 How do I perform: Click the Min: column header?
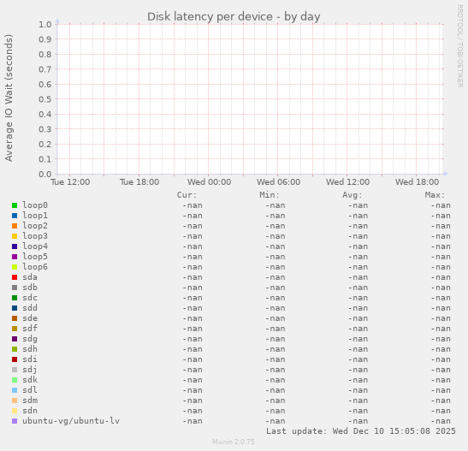[270, 195]
